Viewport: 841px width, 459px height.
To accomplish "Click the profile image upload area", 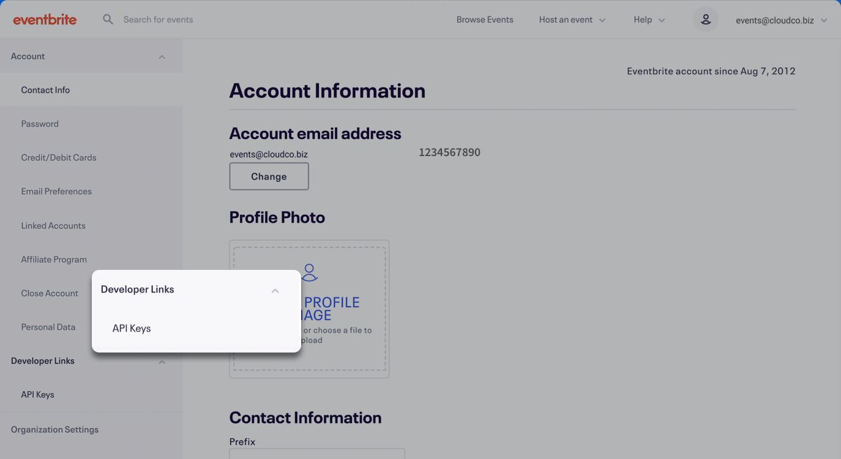I will click(310, 309).
